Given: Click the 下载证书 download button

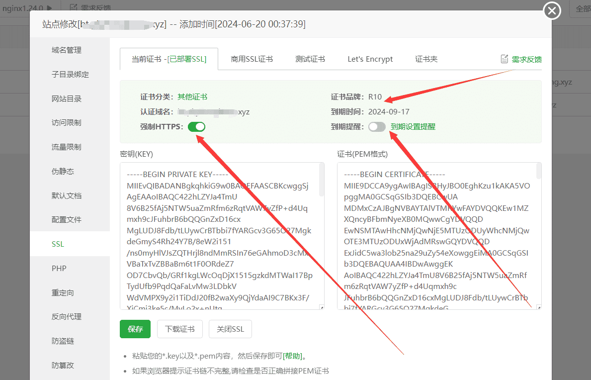Looking at the screenshot, I should tap(179, 329).
